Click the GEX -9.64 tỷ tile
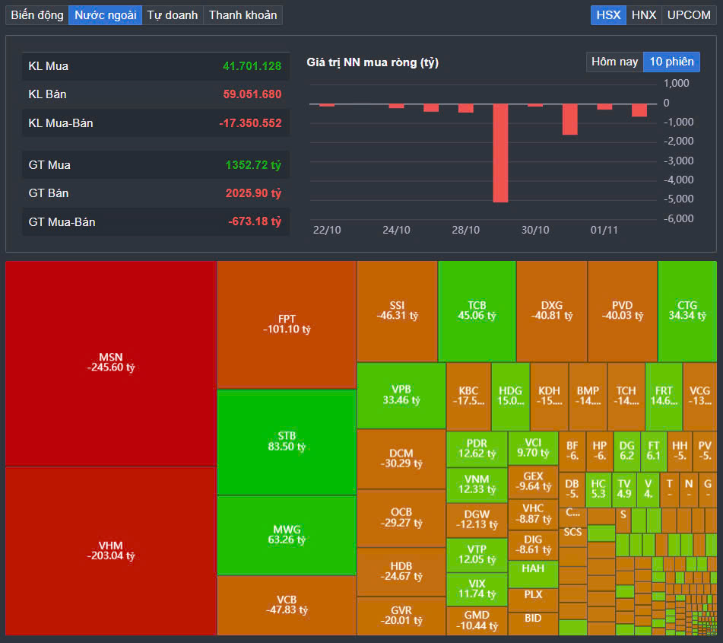 [533, 482]
